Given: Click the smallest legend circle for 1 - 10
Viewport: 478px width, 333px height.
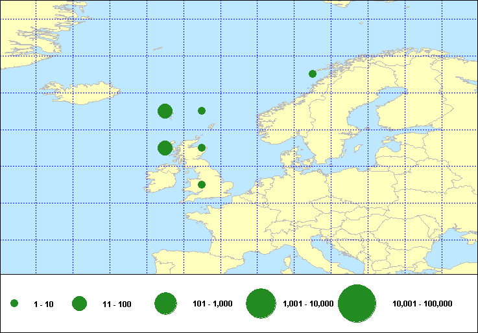Looking at the screenshot, I should (14, 303).
